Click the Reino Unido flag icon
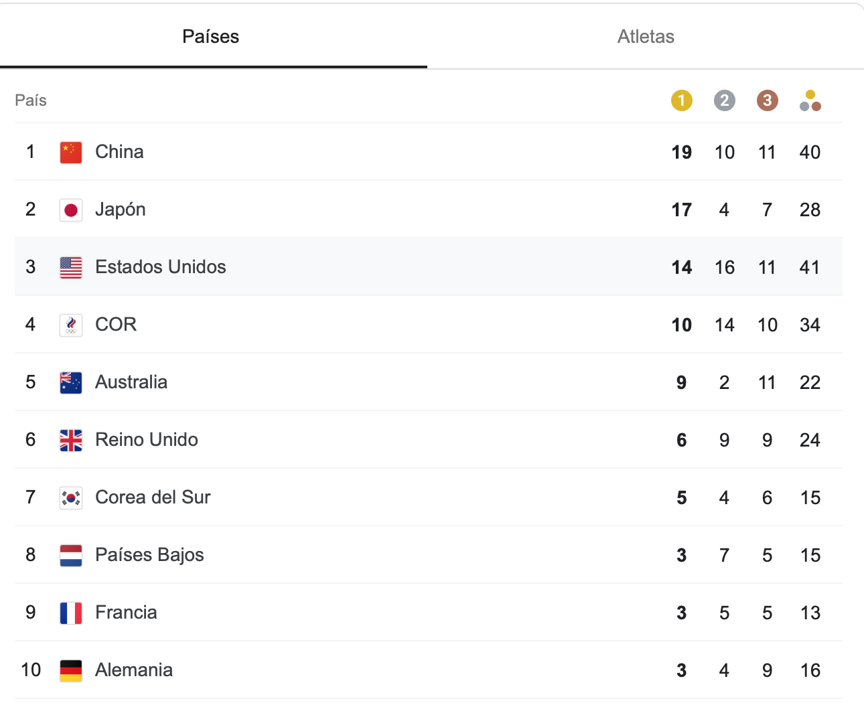This screenshot has width=864, height=707. [71, 440]
